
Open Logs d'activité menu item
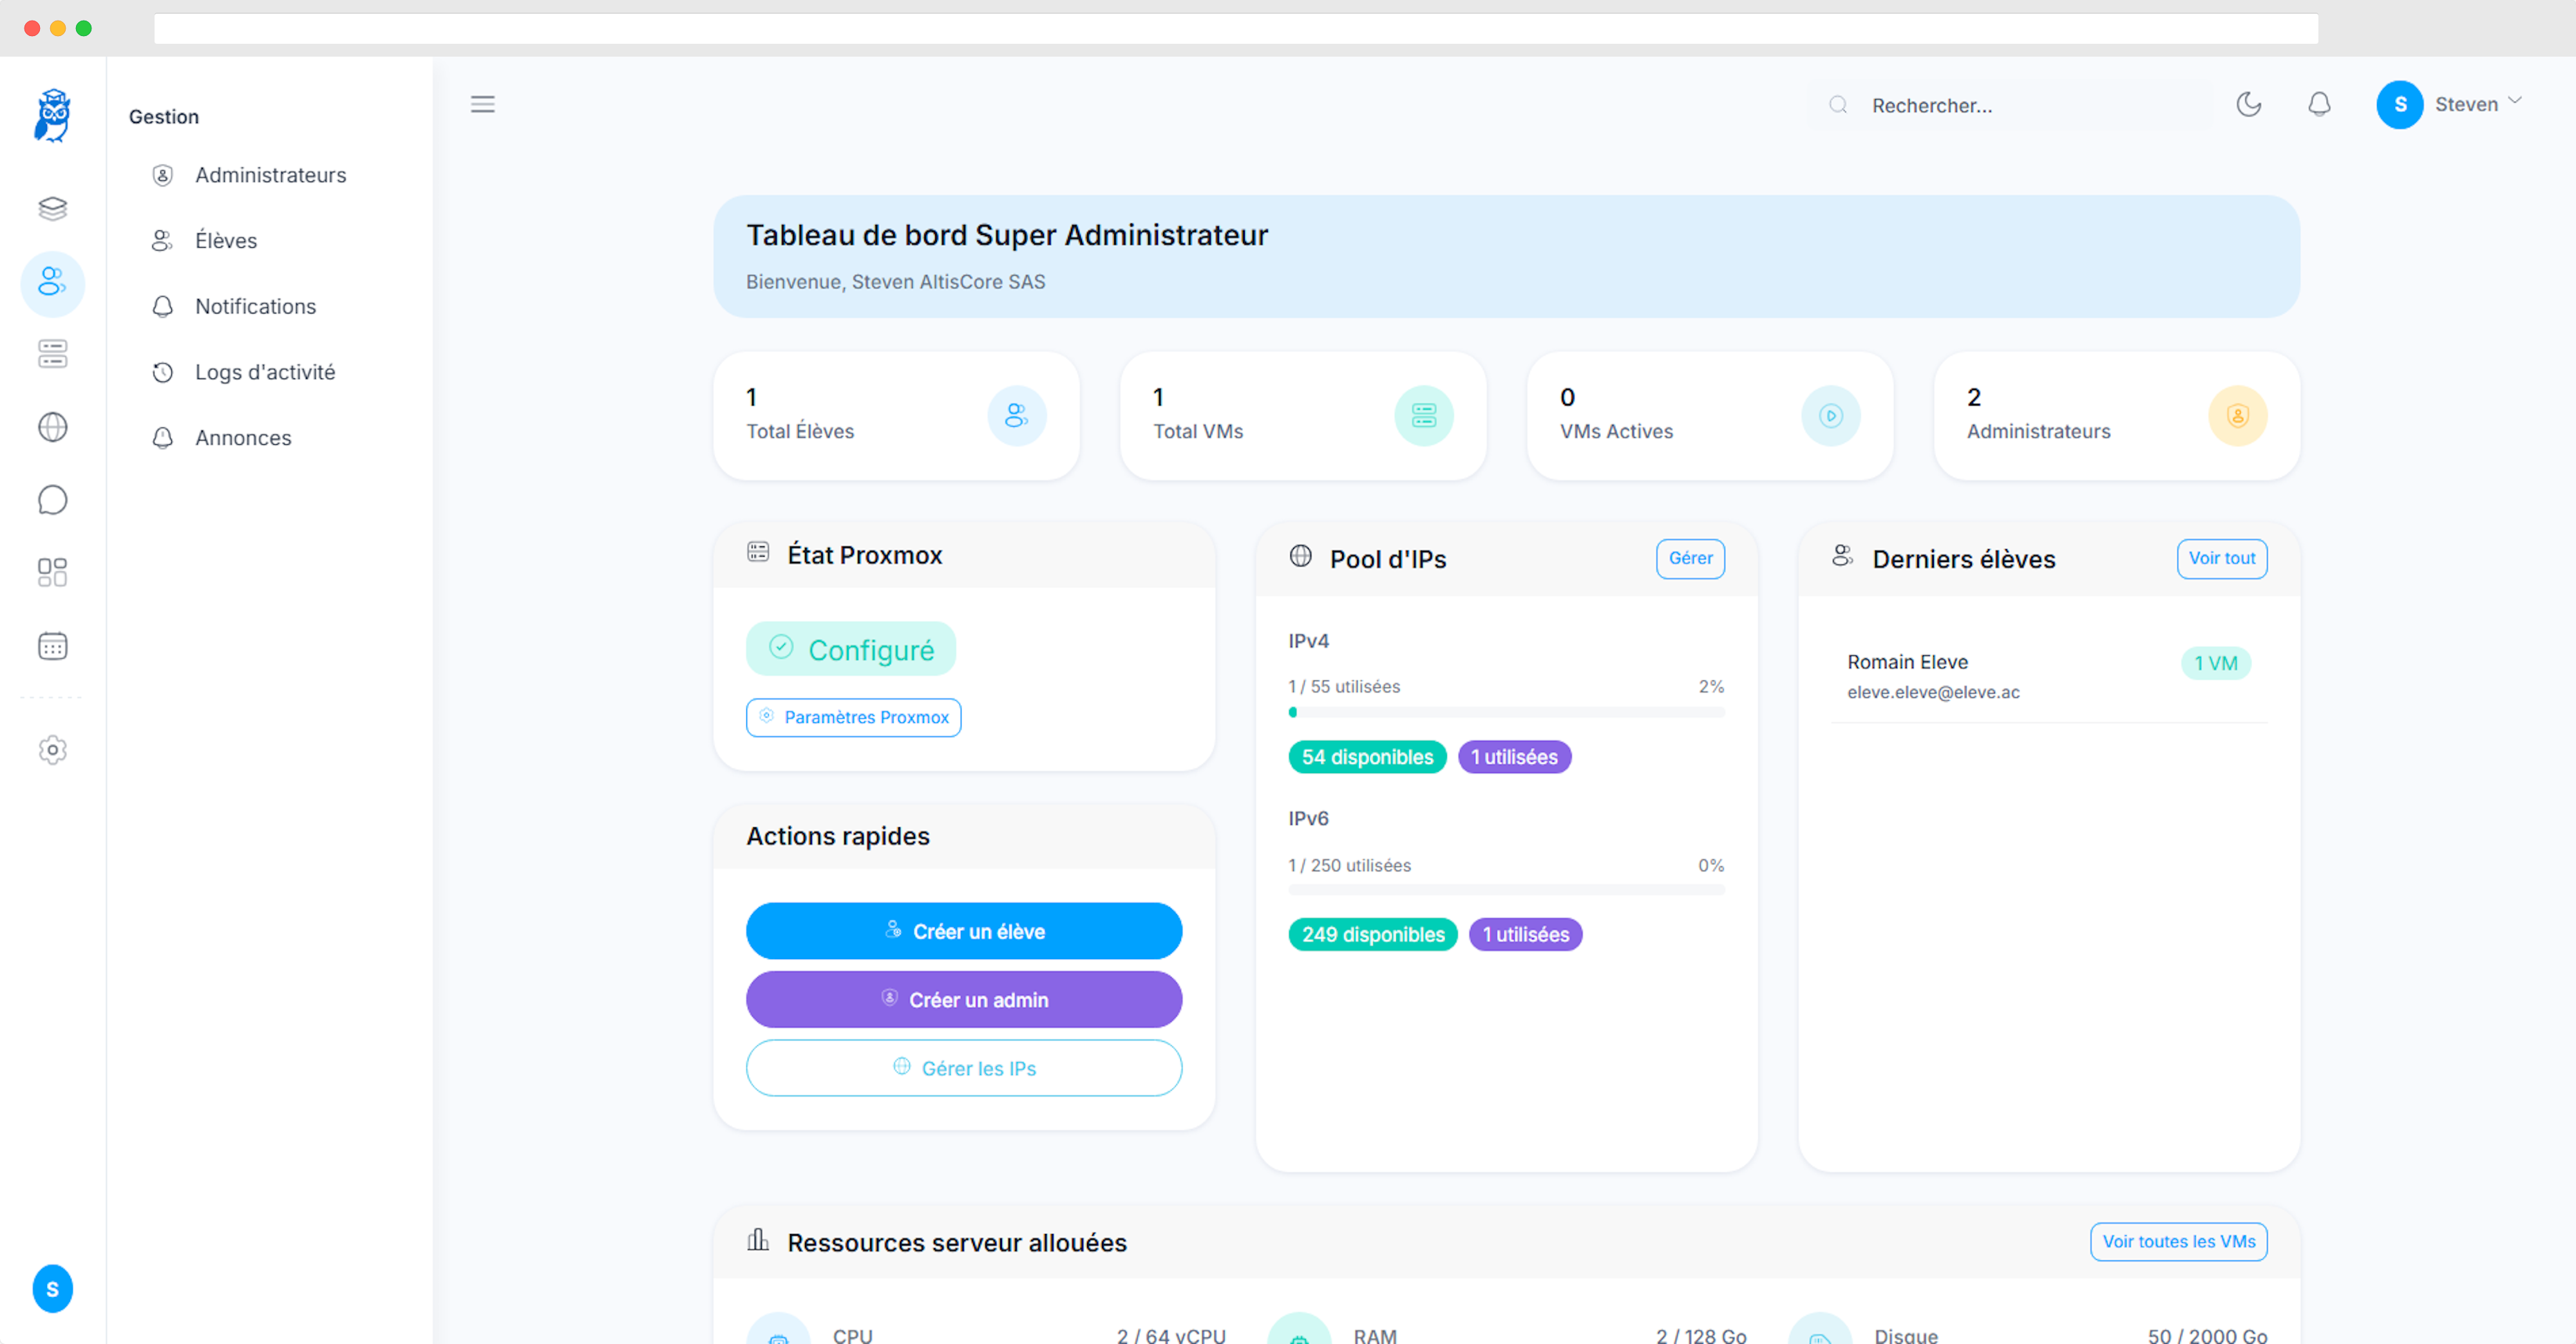pos(265,371)
